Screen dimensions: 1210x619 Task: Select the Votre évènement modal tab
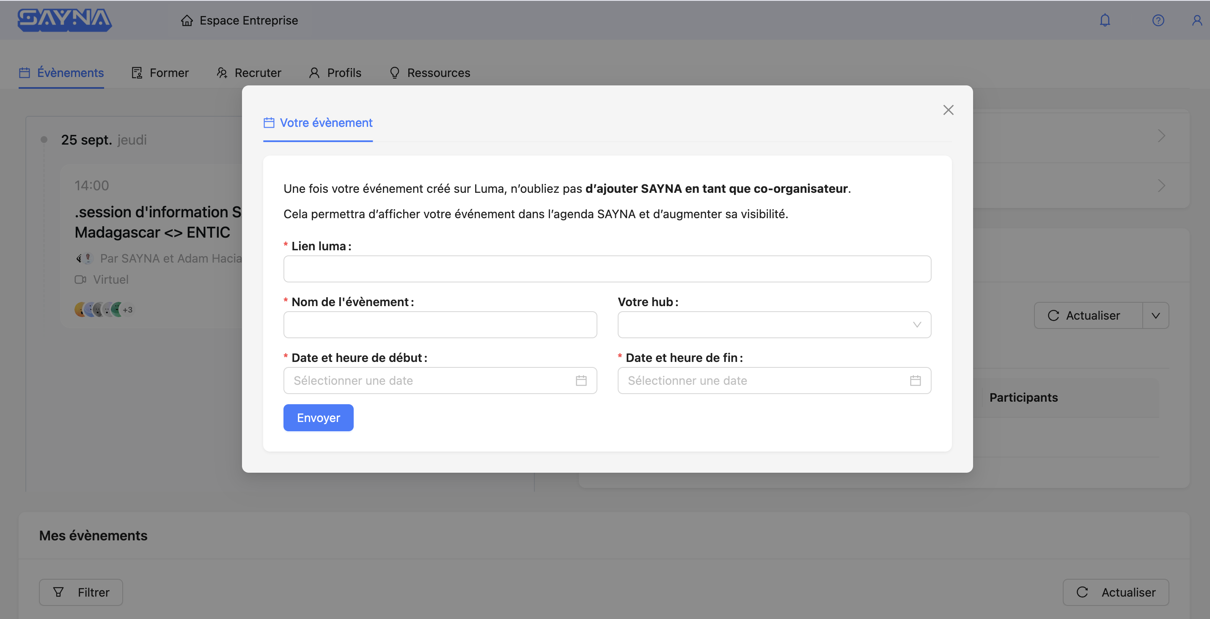[x=318, y=123]
